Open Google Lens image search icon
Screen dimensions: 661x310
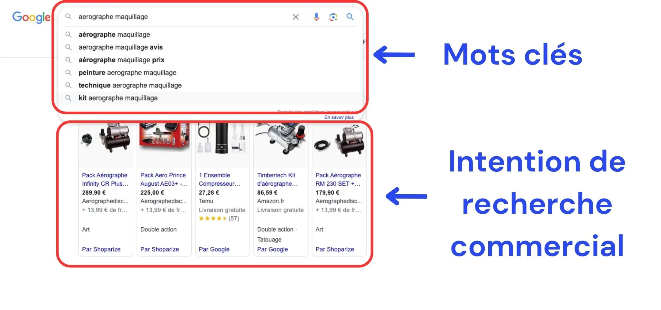[333, 17]
